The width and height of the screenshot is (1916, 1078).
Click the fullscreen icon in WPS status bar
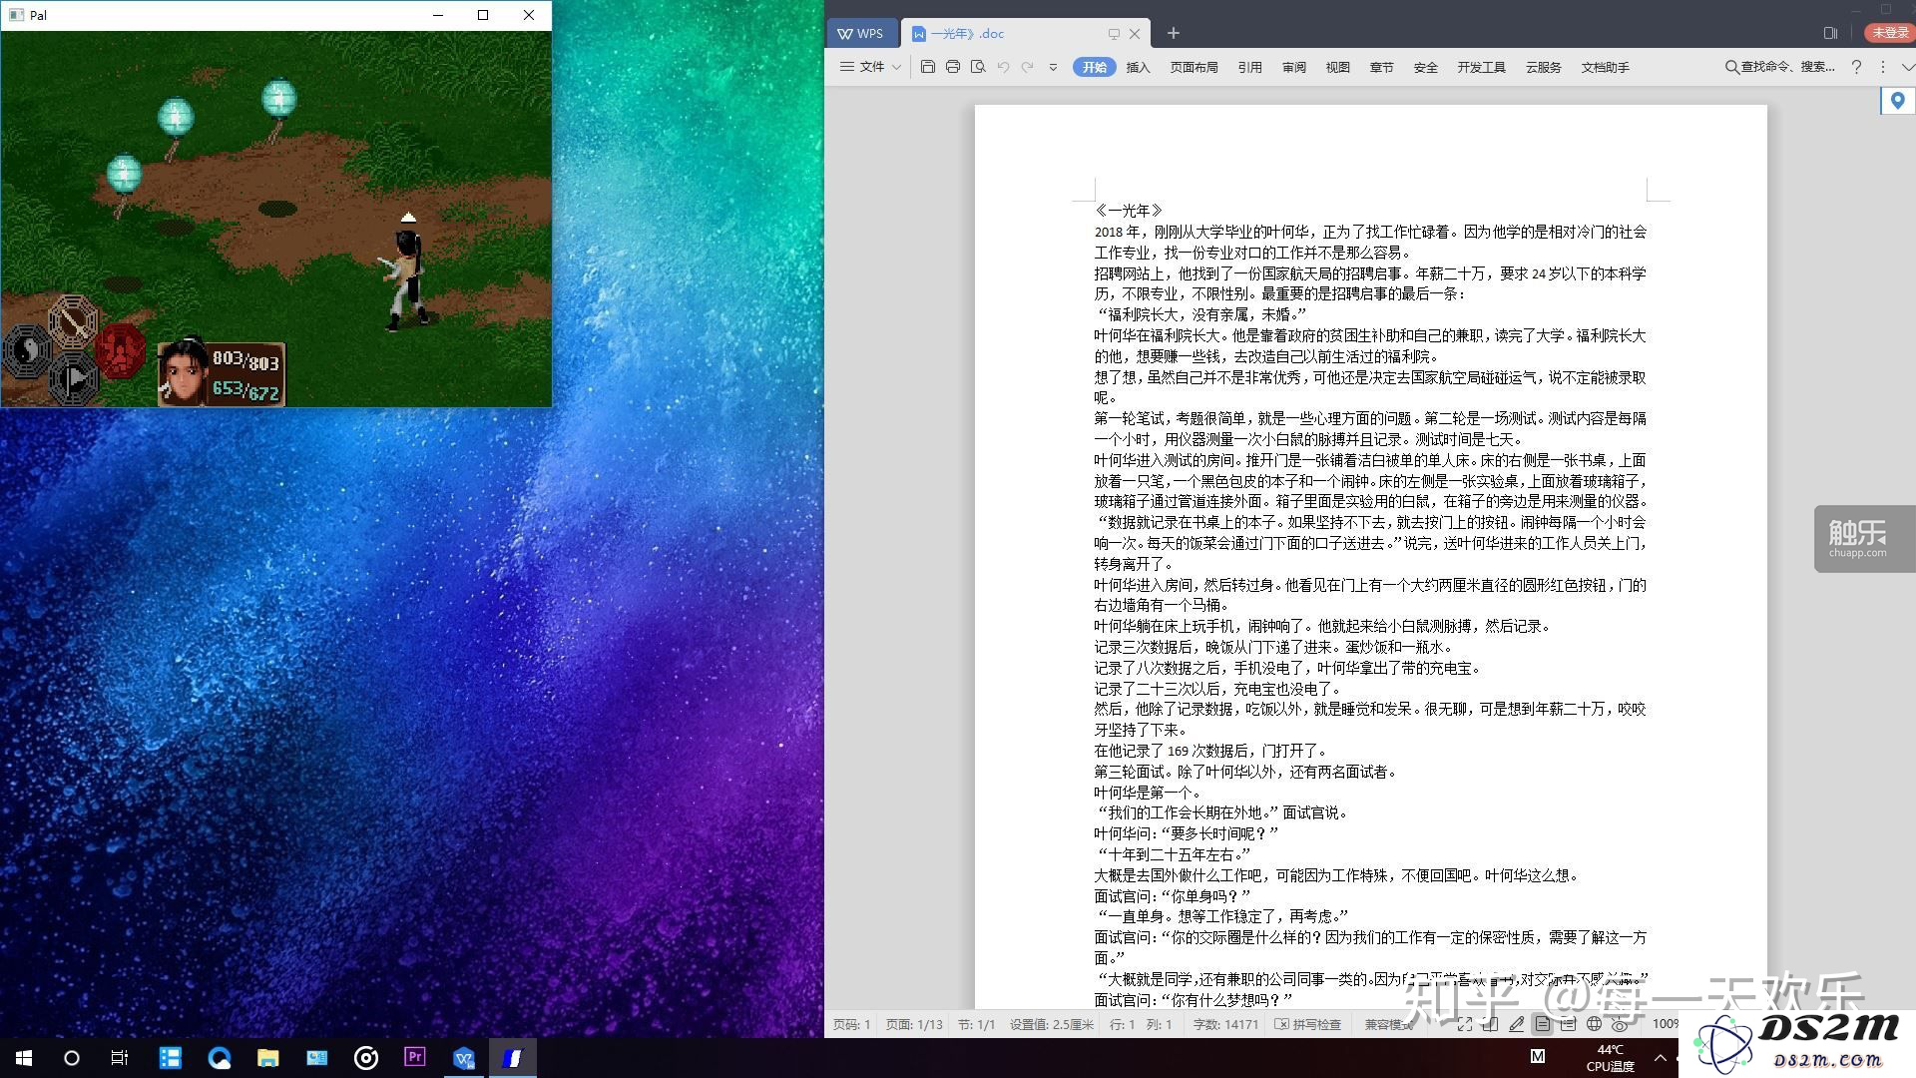[1464, 1024]
